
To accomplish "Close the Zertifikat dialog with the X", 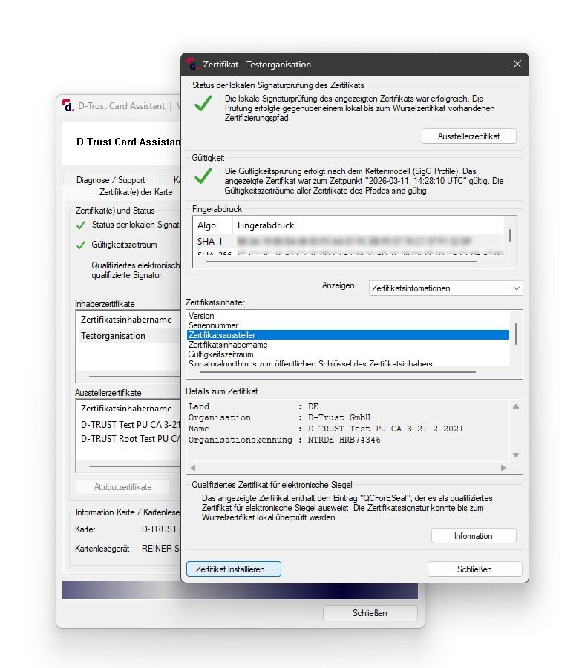I will pyautogui.click(x=517, y=65).
